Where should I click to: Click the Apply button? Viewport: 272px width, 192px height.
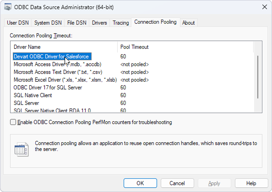coord(214,183)
